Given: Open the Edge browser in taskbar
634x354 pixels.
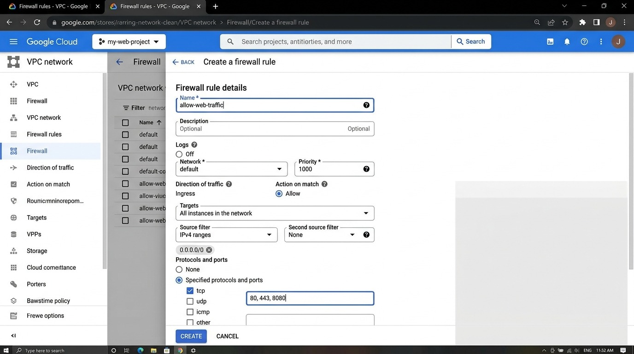Looking at the screenshot, I should point(141,350).
